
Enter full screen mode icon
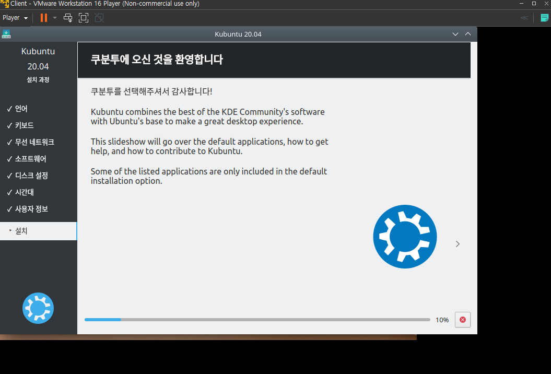pos(84,18)
